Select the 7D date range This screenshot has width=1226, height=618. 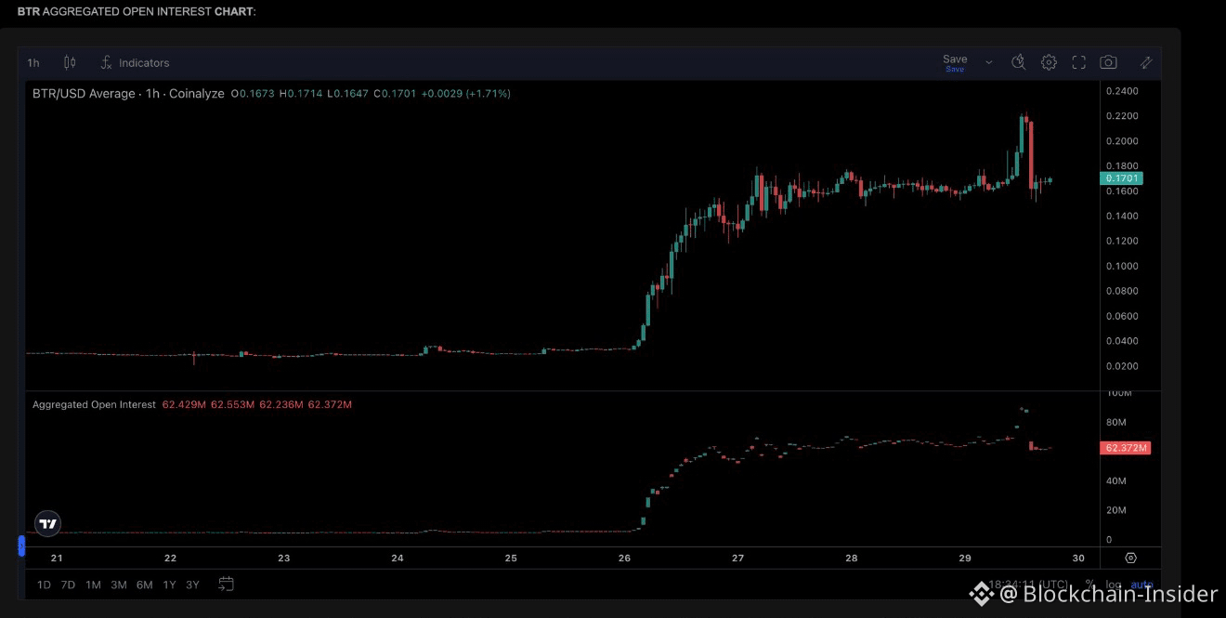(x=68, y=585)
